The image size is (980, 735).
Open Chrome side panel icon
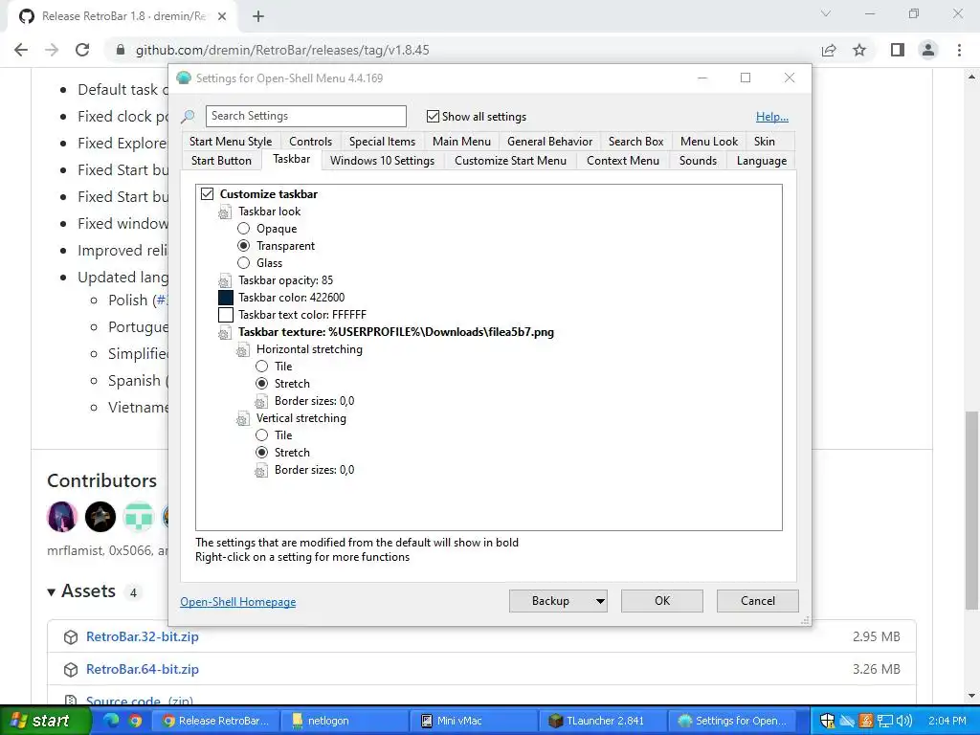click(x=898, y=50)
